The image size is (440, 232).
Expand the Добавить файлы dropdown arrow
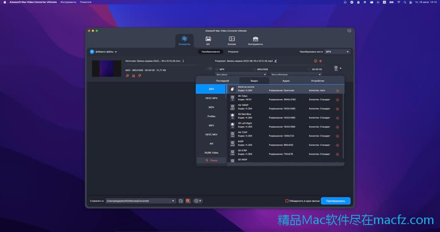coord(116,52)
